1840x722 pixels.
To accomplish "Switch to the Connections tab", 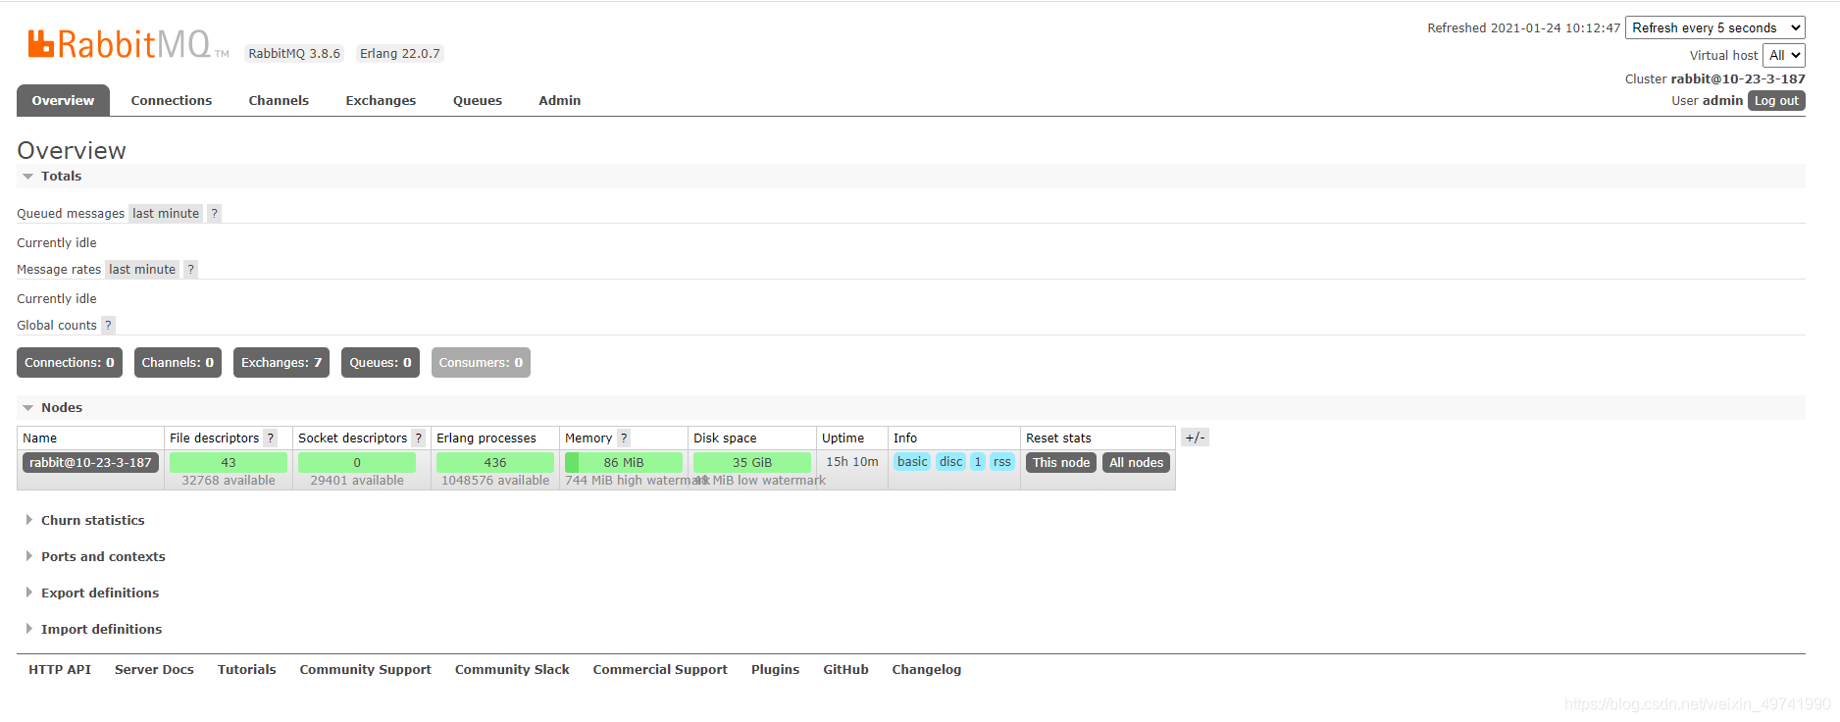I will click(172, 100).
